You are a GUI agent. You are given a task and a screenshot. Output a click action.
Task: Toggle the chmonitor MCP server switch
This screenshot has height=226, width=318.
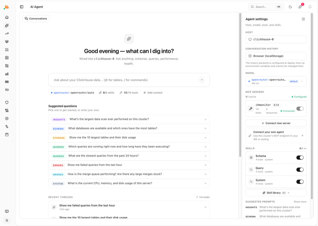300,109
